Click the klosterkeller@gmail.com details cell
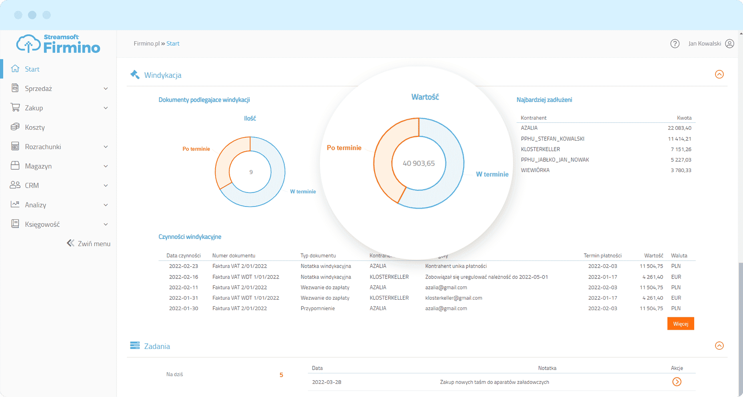The image size is (743, 397). coord(453,298)
